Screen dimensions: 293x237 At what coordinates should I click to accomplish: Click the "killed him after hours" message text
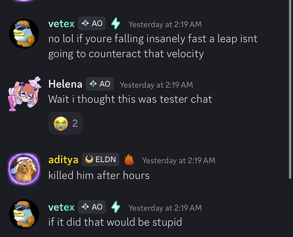click(x=99, y=175)
